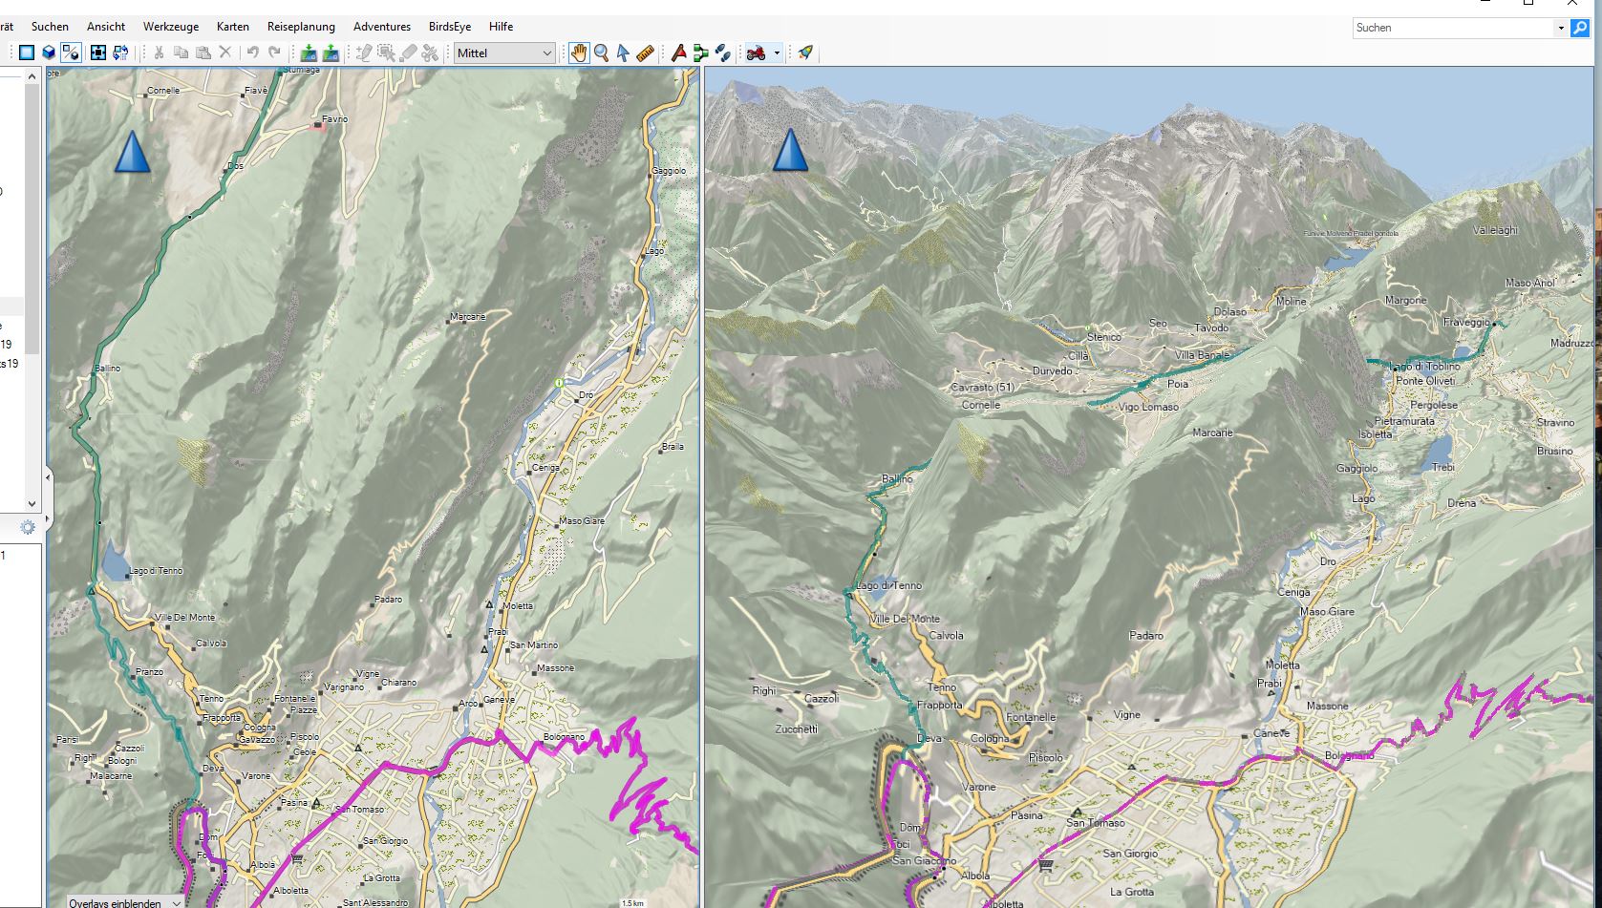
Task: Open the Mittel detail level dropdown
Action: click(x=504, y=53)
